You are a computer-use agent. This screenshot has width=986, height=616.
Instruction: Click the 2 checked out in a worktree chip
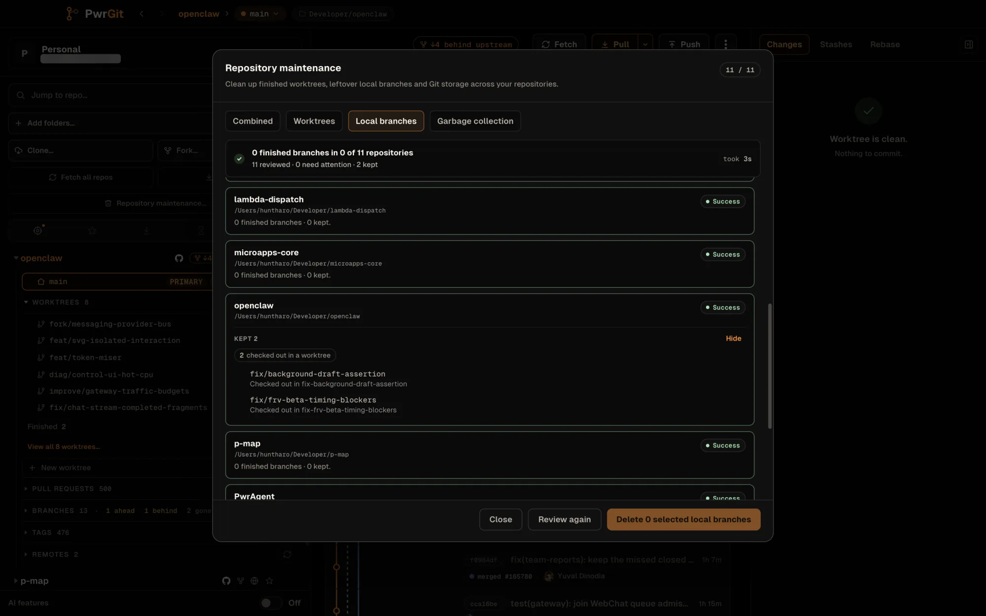285,355
